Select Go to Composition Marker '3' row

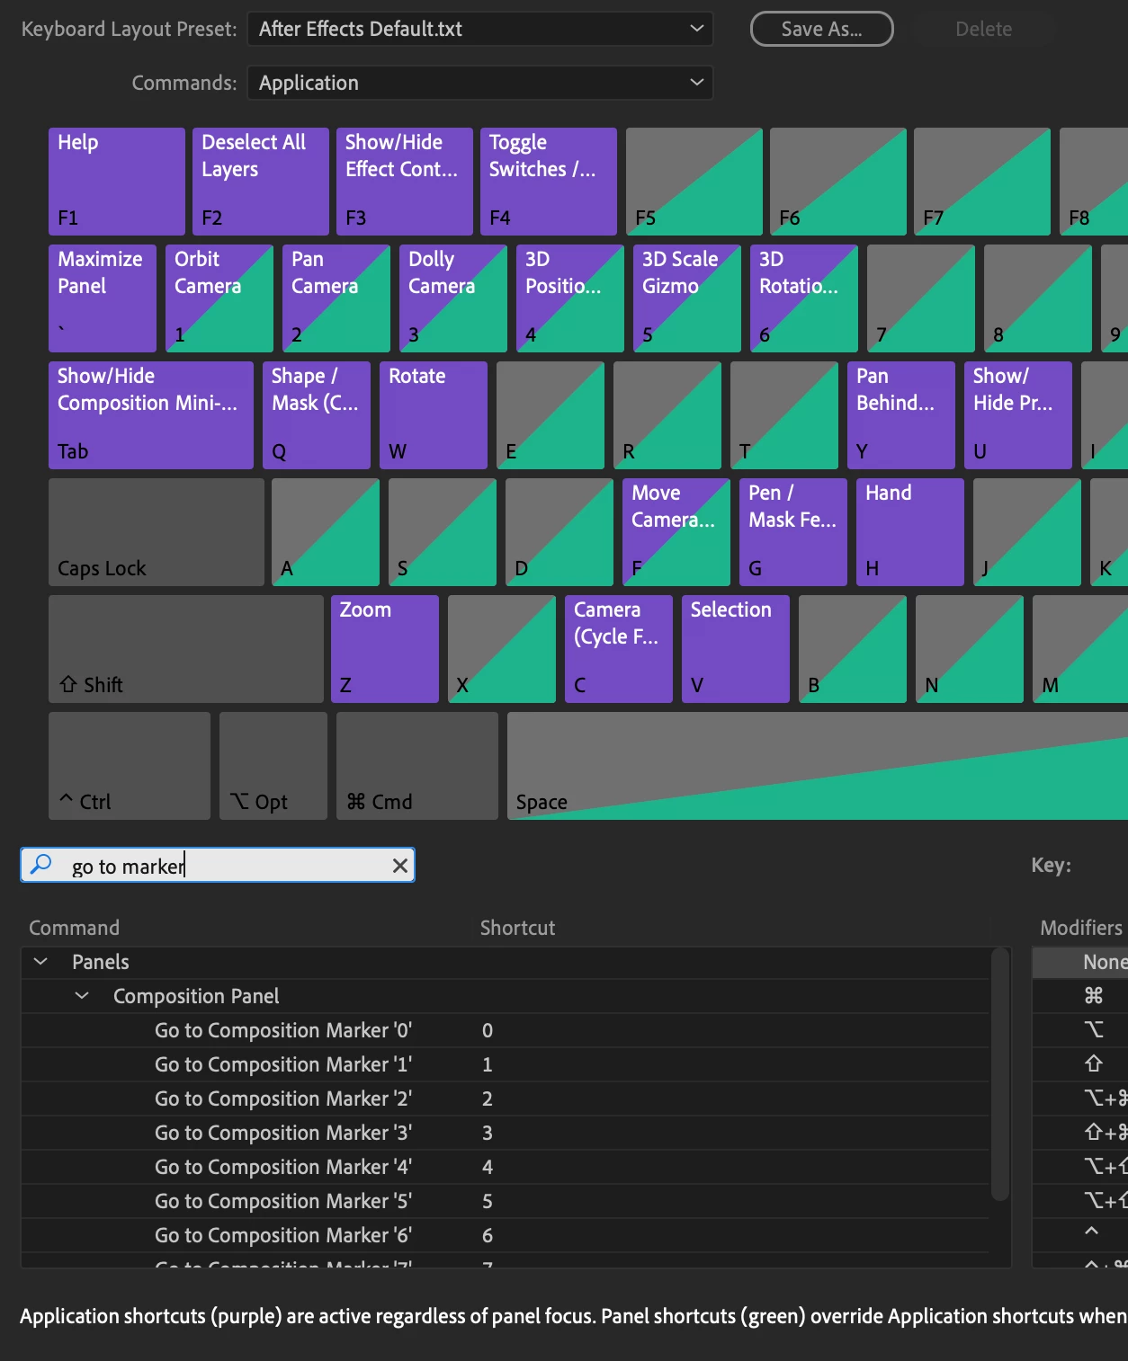[505, 1133]
